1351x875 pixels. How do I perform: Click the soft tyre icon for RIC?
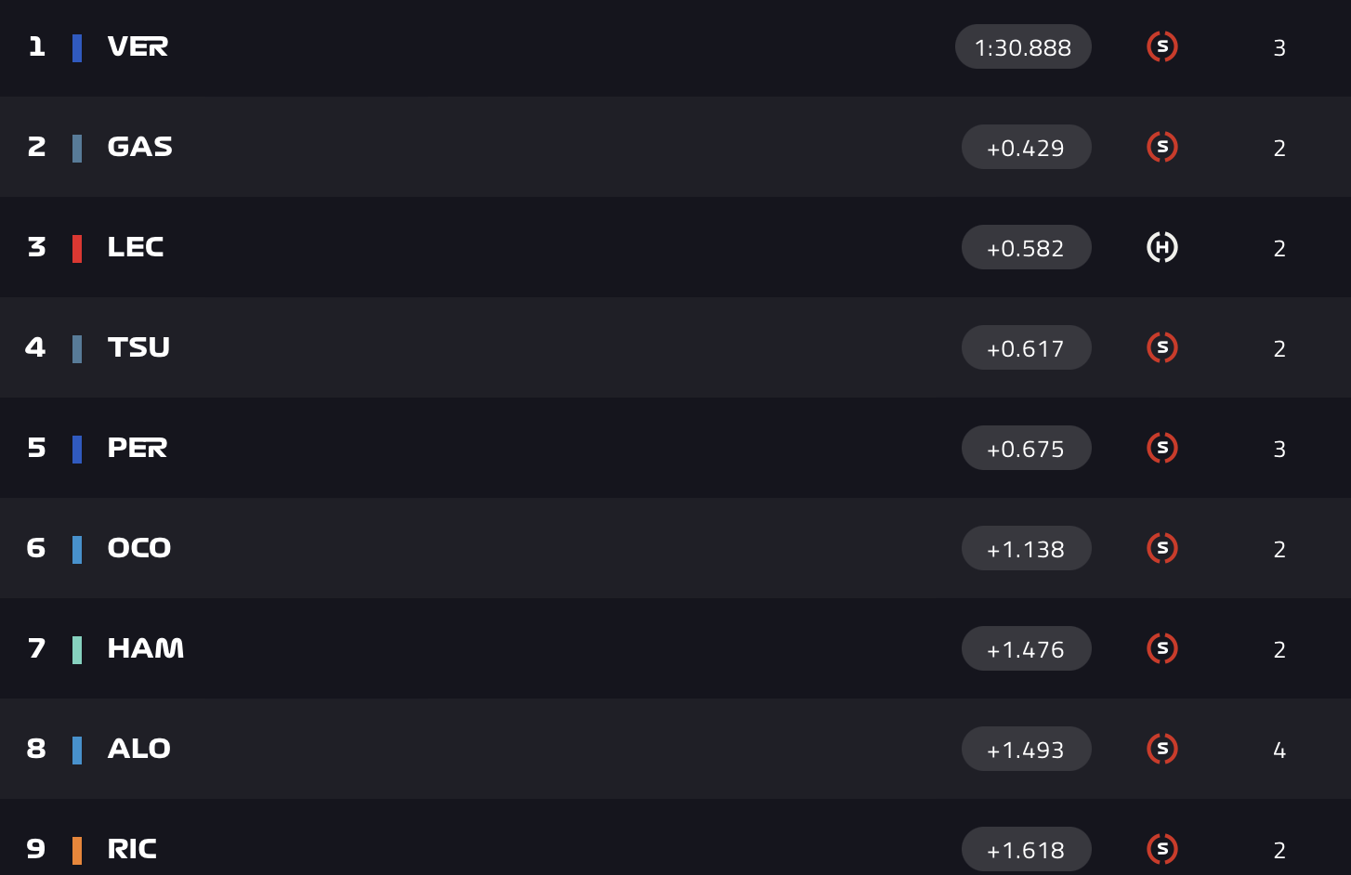point(1162,849)
